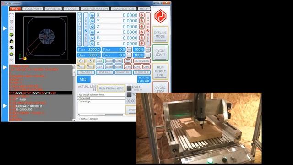Image resolution: width=293 pixels, height=165 pixels.
Task: Select the first green cube view icon
Action: [x=11, y=35]
